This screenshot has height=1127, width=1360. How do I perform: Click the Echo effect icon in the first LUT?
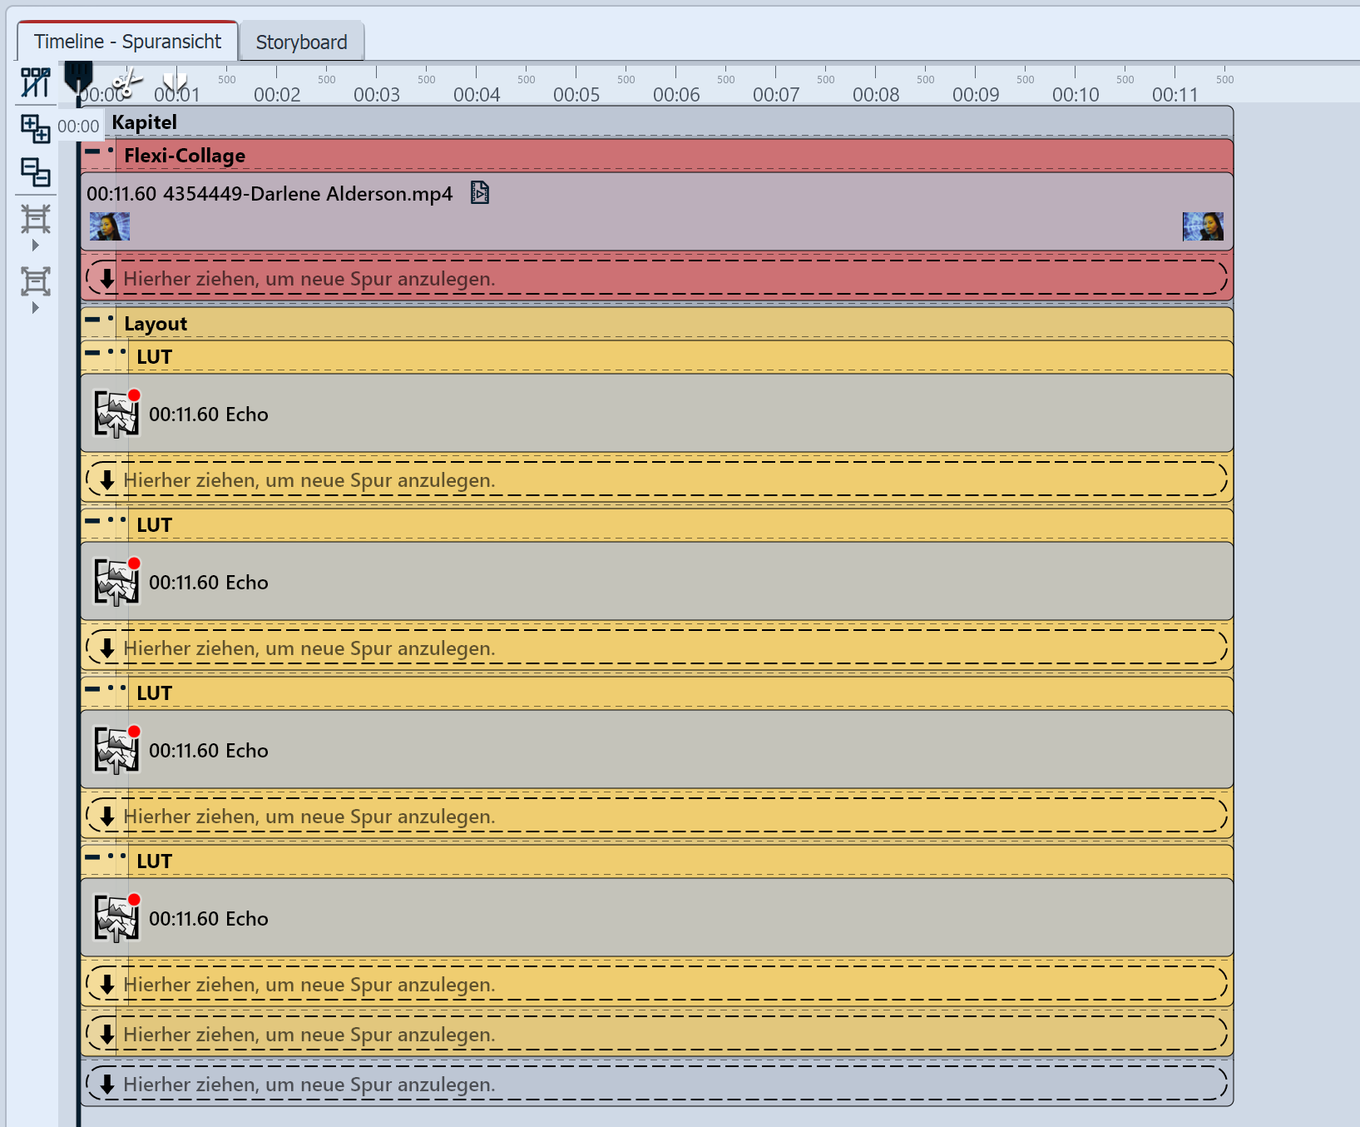(116, 414)
